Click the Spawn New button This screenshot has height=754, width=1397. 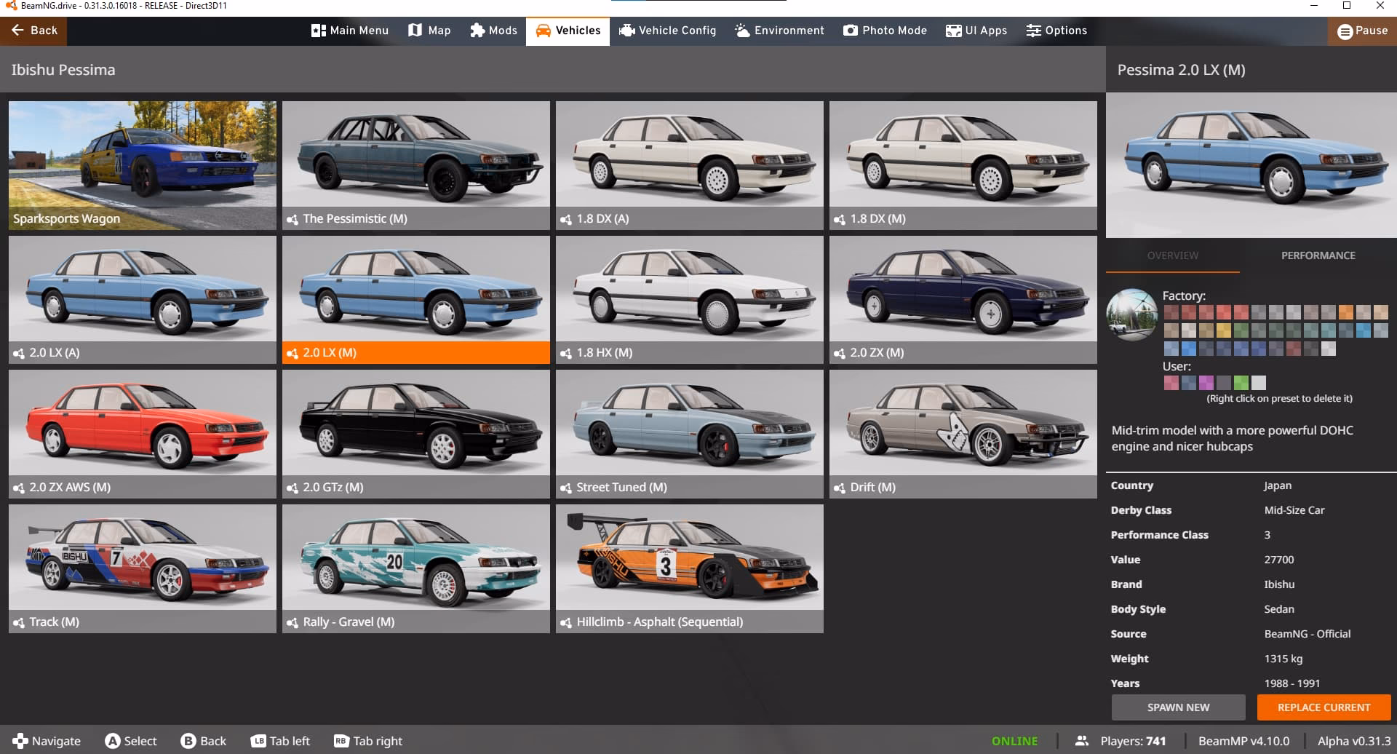click(x=1178, y=707)
